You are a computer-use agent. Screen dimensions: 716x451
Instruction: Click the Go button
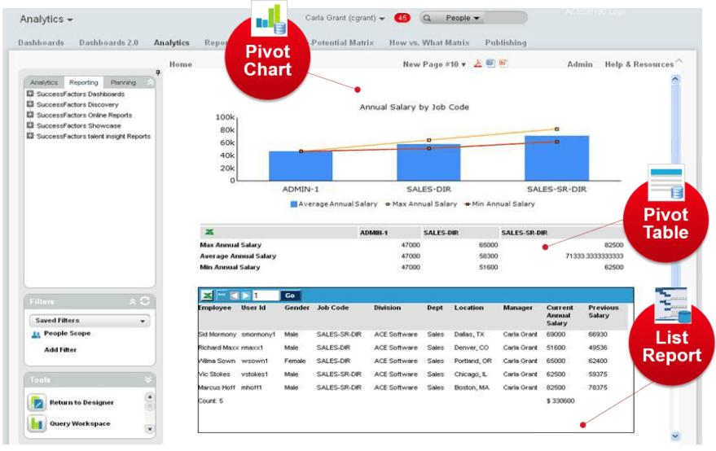290,296
